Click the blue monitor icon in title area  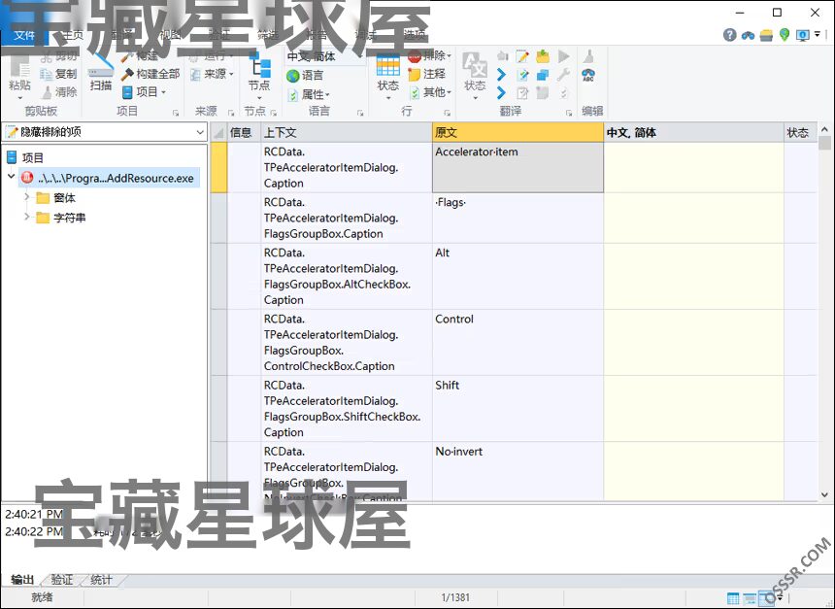tap(803, 35)
